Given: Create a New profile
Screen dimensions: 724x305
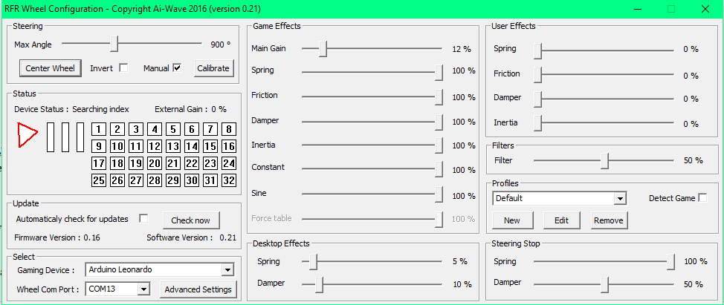Looking at the screenshot, I should (x=512, y=220).
